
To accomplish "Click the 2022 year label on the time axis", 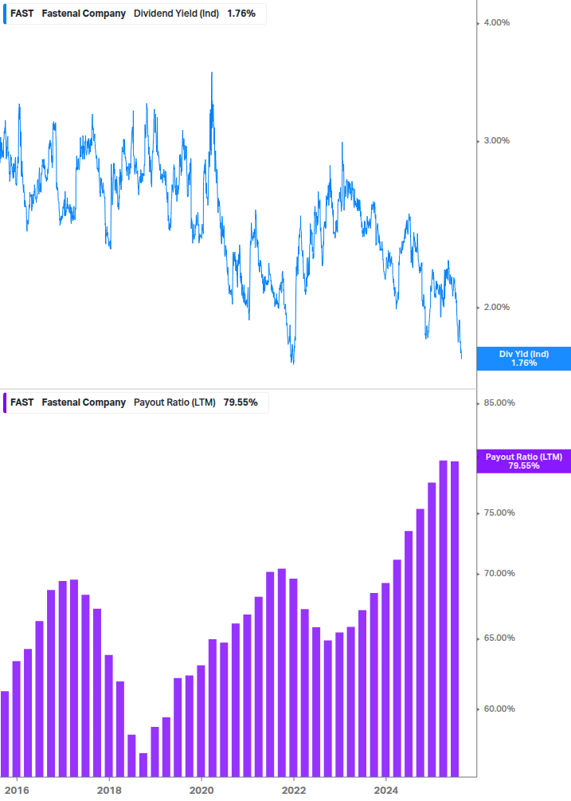I will tap(294, 791).
